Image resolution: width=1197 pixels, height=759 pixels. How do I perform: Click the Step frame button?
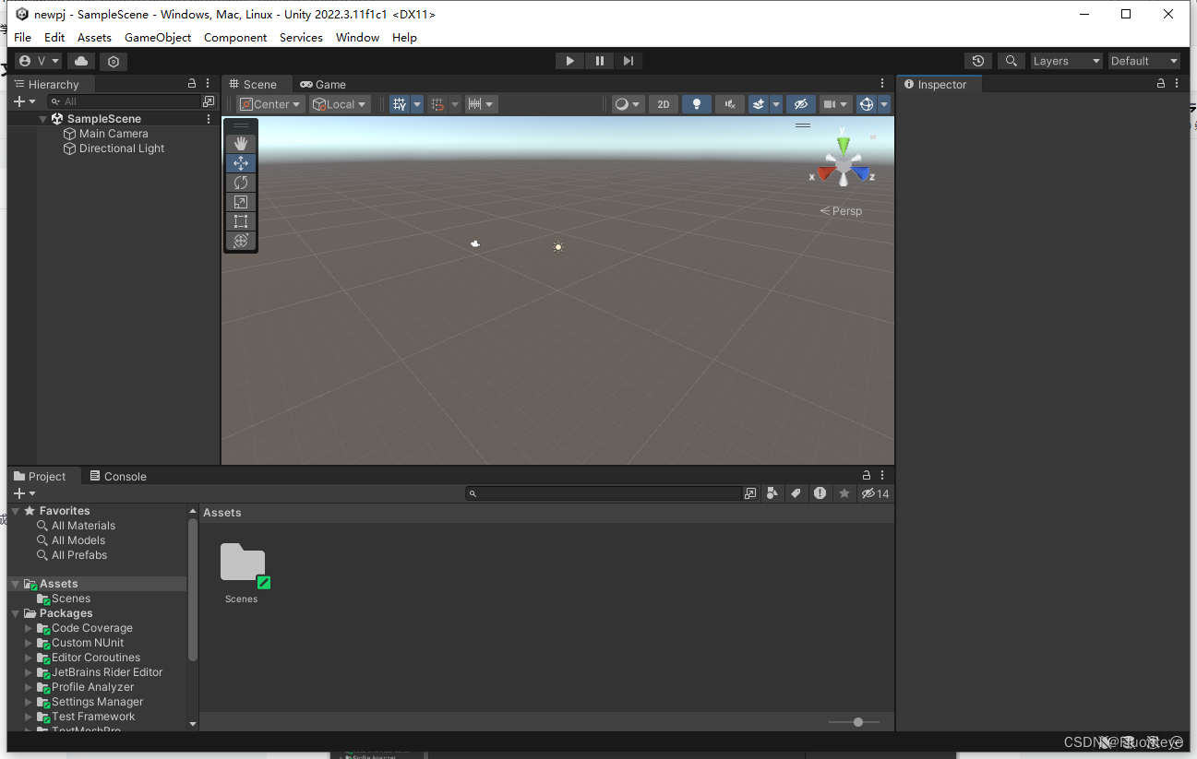[628, 61]
